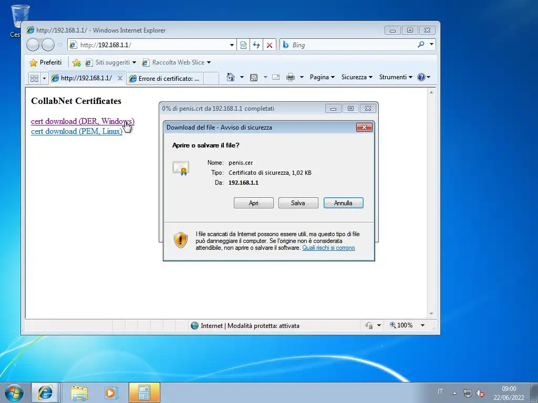Click the Refresh page icon
538x403 pixels.
click(x=256, y=45)
